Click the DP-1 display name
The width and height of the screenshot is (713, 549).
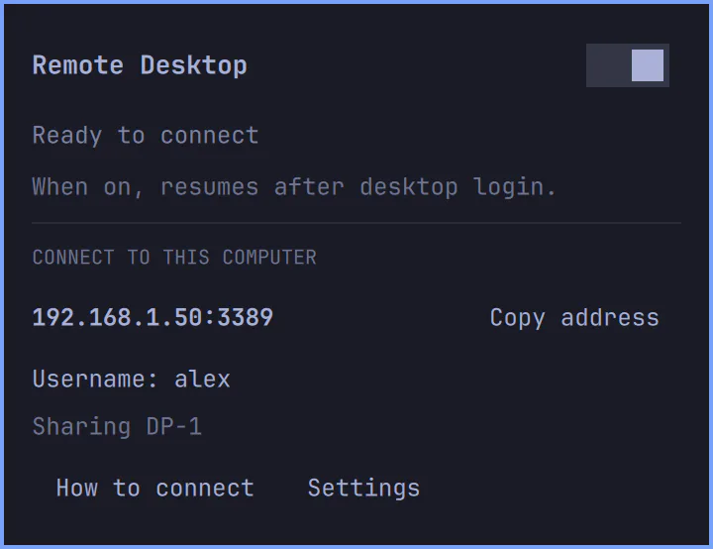click(173, 427)
